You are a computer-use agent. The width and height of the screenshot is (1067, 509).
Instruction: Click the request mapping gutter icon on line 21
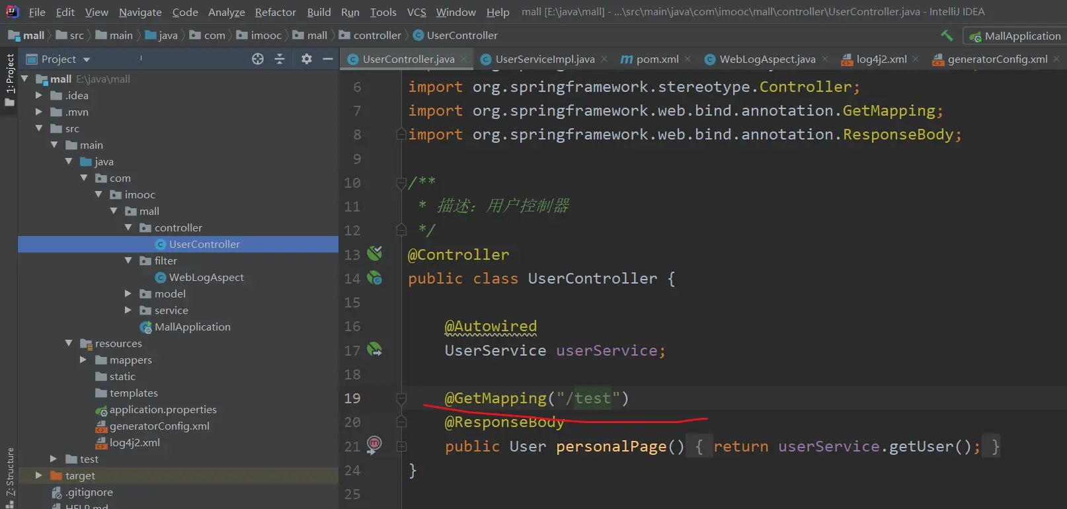(x=374, y=445)
